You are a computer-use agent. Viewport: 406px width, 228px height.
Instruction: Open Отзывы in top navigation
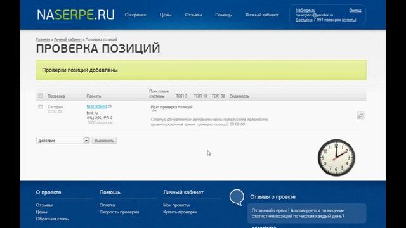point(193,15)
